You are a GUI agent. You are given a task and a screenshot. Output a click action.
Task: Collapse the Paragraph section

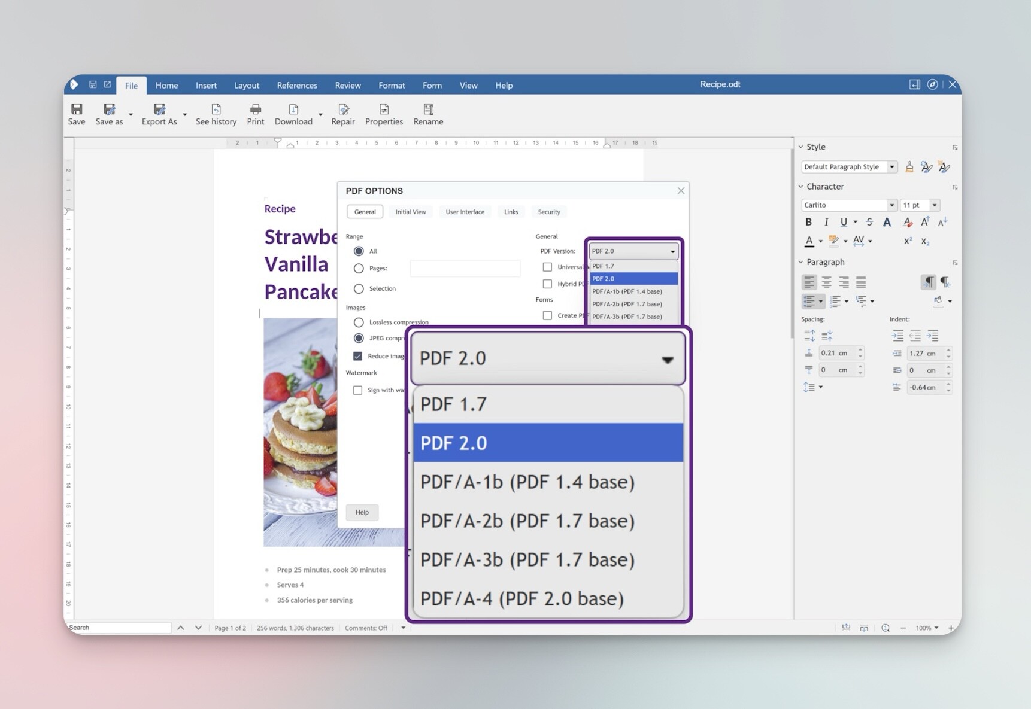click(x=801, y=261)
